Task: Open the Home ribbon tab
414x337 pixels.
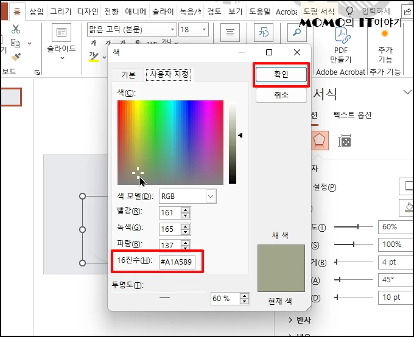Action: pyautogui.click(x=17, y=12)
